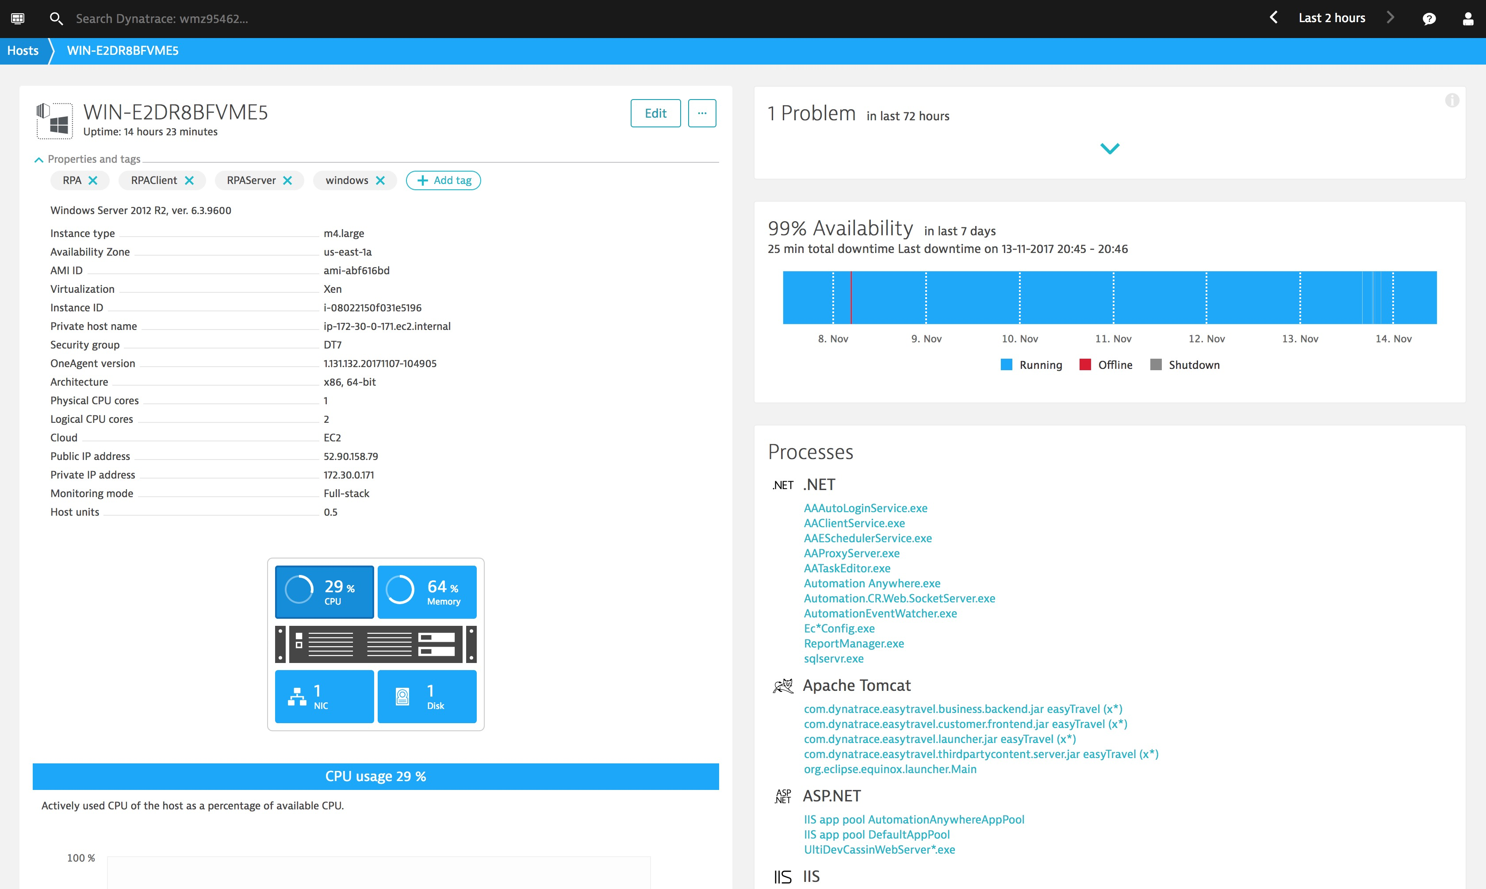Open the user profile icon
The image size is (1486, 889).
coord(1469,19)
